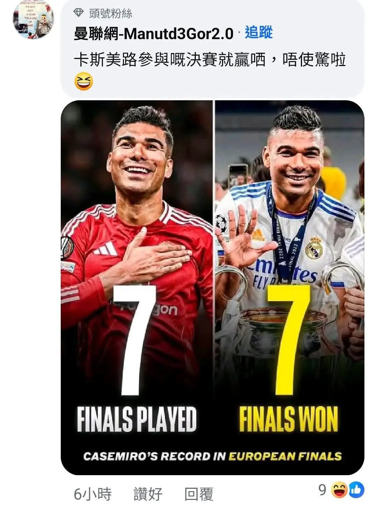Image resolution: width=377 pixels, height=516 pixels.
Task: Open 曼聯網-Manutd3Gor2.0 profile name
Action: 153,34
